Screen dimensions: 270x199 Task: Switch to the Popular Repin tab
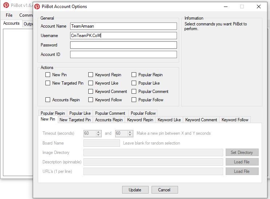pos(53,113)
